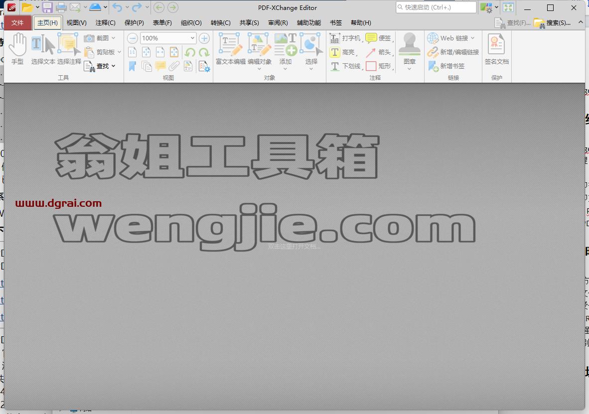Open the UI options dropdown near quick launch
Screen dimensions: 589x414
pos(497,7)
